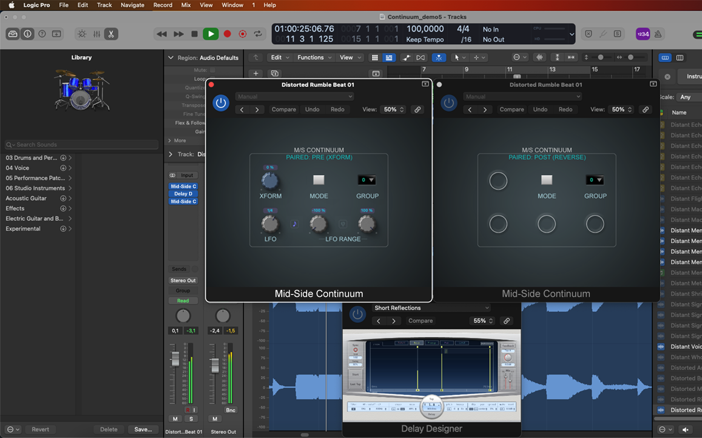Click the Search Sounds field in the Library
This screenshot has width=702, height=438.
coord(82,145)
